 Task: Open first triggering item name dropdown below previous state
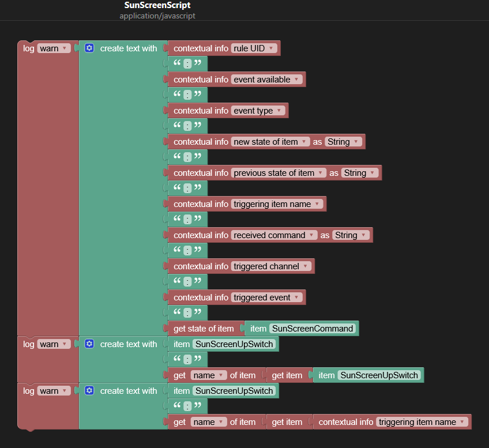[x=277, y=204]
